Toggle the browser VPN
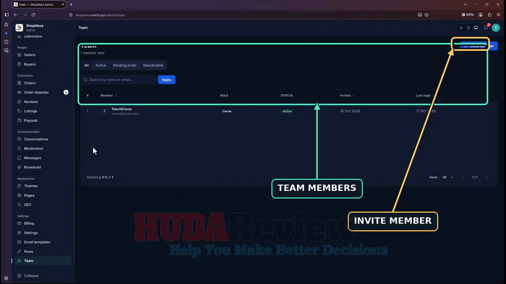This screenshot has height=284, width=506. pos(467,15)
